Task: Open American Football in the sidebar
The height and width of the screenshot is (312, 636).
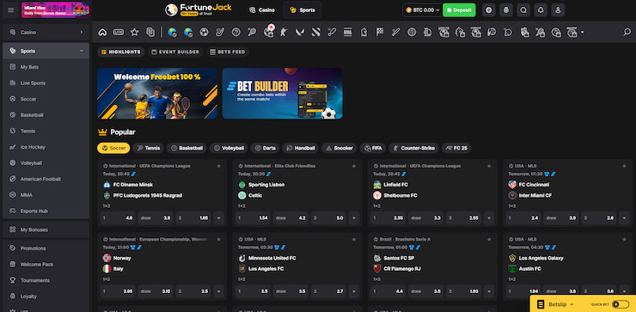Action: pos(46,179)
